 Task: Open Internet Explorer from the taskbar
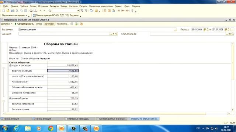[x=16, y=128]
